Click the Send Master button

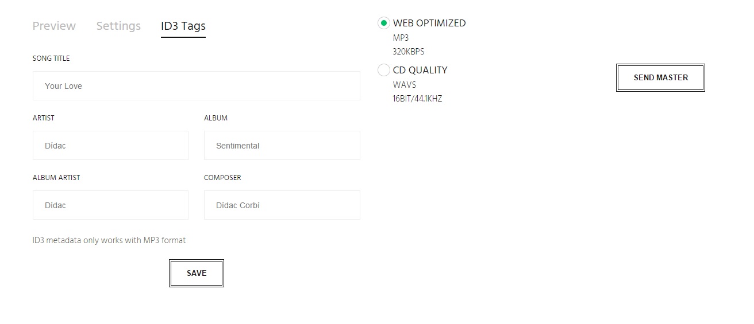pos(660,77)
